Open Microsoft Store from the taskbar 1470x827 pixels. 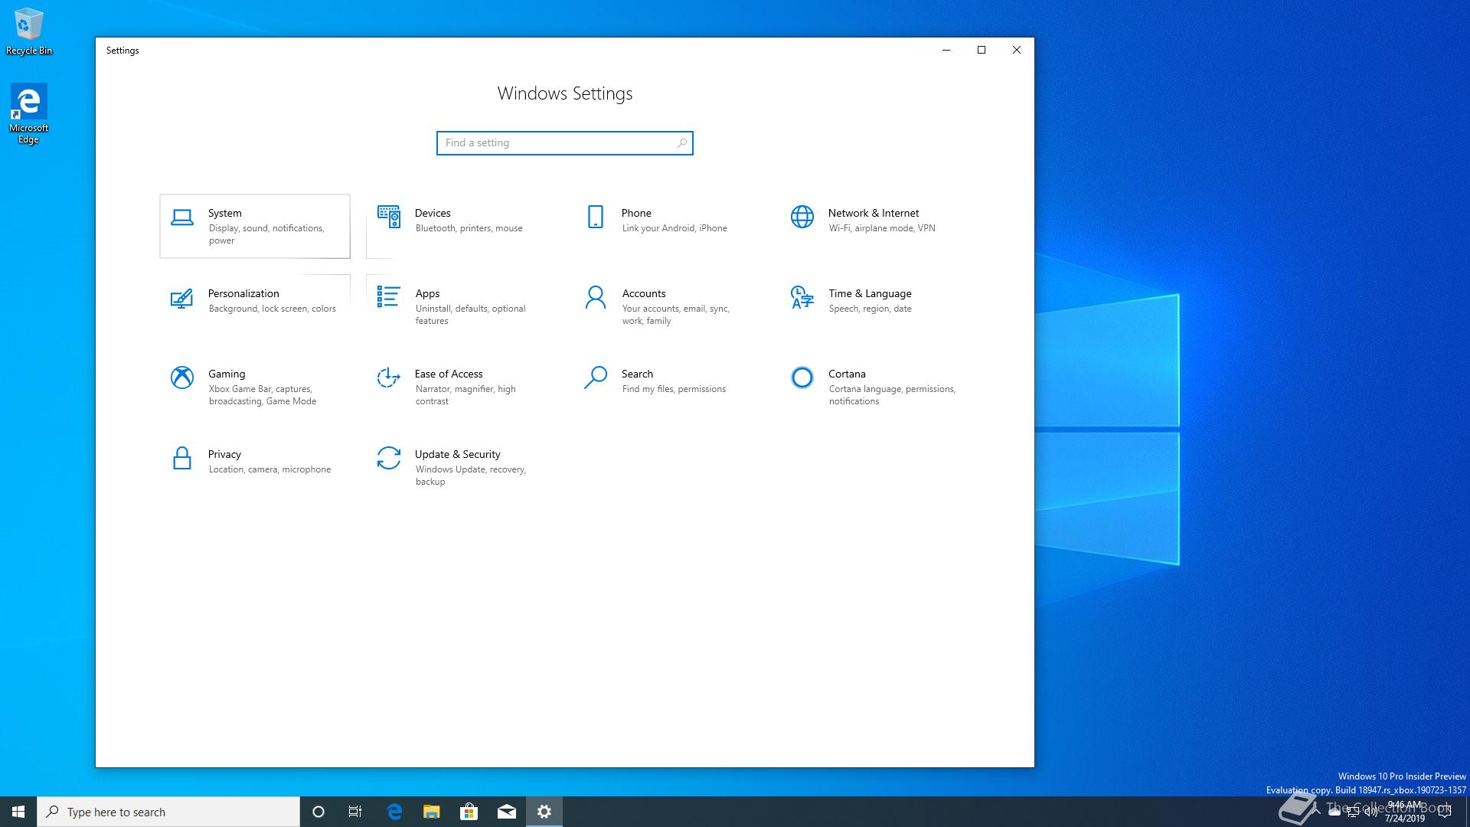pos(469,812)
